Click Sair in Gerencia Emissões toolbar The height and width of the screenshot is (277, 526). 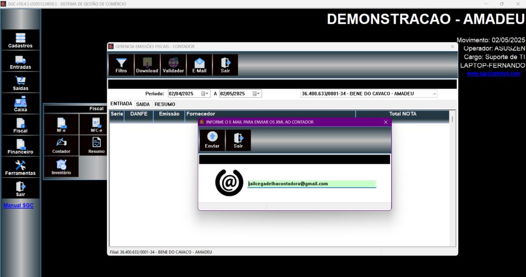click(x=226, y=65)
